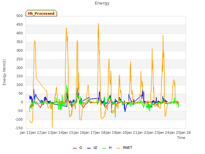Click the green H legend color marker
Screen dimensions: 205x154
104,148
